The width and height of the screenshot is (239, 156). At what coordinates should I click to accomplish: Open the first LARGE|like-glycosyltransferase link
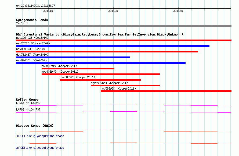point(40,136)
